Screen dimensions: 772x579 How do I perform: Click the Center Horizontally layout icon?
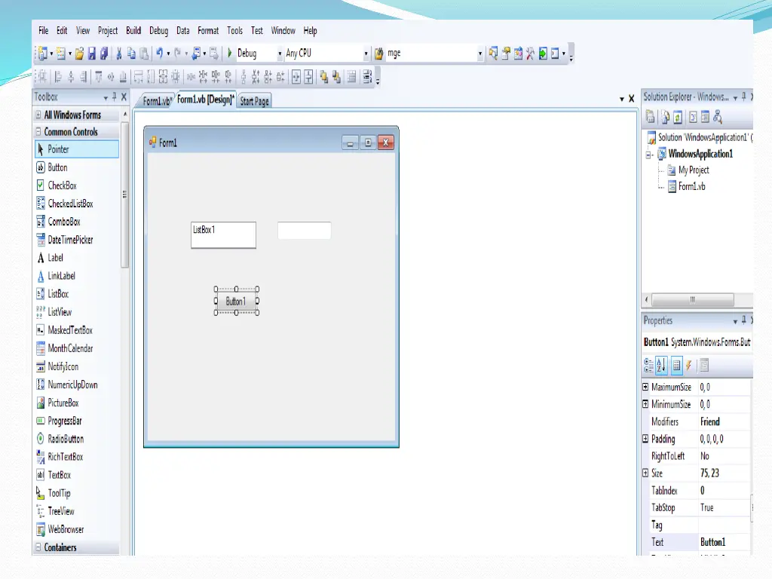pyautogui.click(x=296, y=77)
